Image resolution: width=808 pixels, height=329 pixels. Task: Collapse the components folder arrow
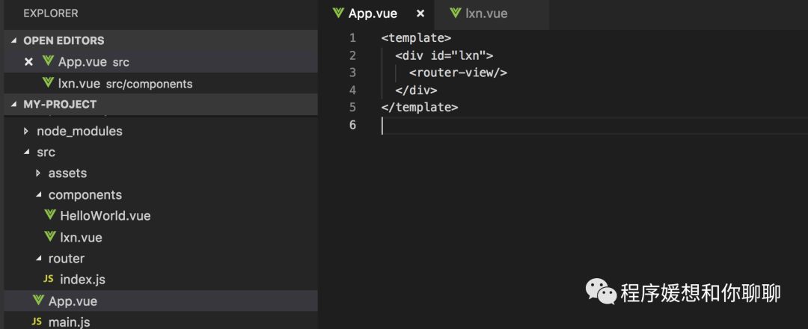(39, 194)
